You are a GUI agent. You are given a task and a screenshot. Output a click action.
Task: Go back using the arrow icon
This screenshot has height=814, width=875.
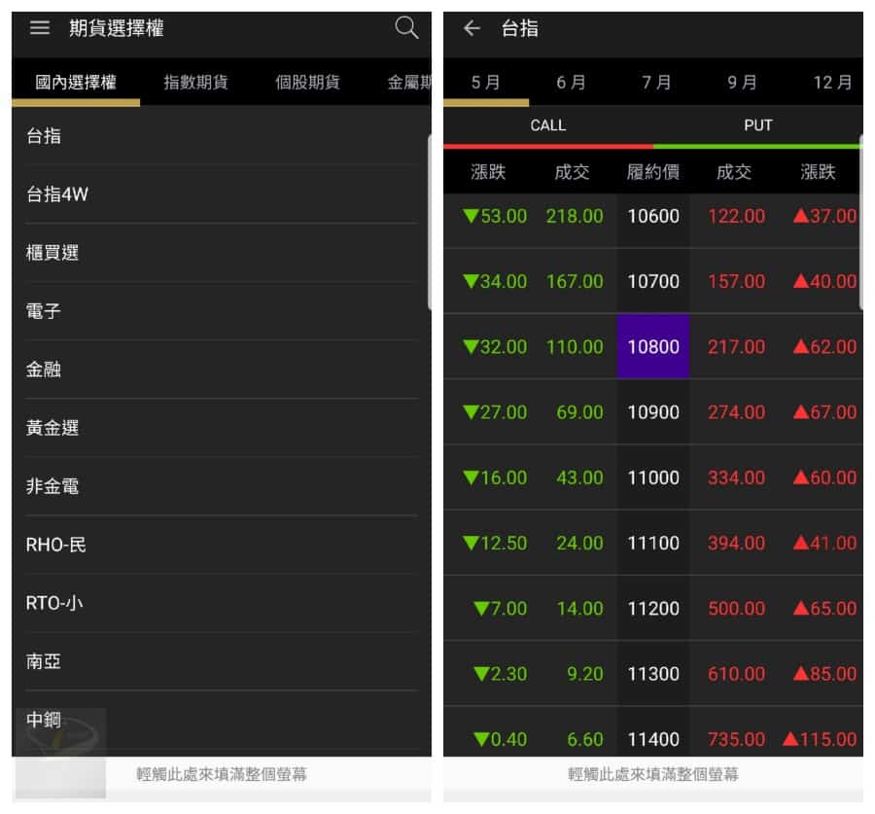(x=472, y=28)
